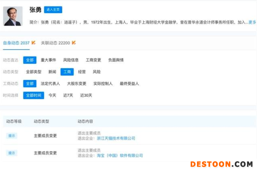Viewport: 258px width, 173px height.
Task: Select 负面舆情 filter option
Action: coord(116,60)
